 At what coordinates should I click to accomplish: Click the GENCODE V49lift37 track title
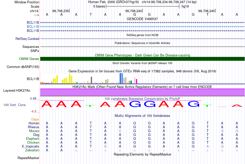pyautogui.click(x=142, y=19)
